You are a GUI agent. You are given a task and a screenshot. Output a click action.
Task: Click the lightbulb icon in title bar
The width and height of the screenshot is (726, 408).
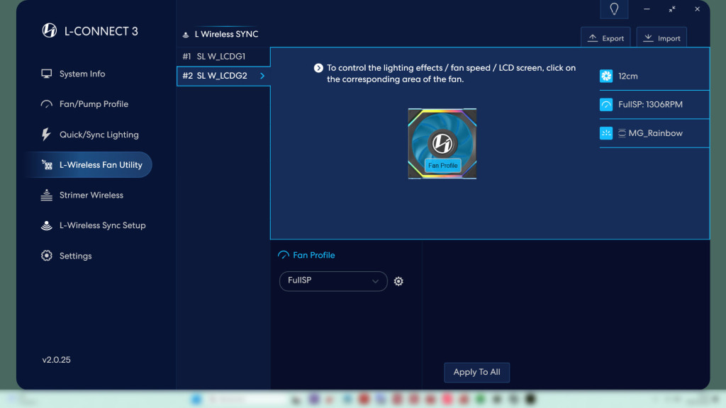[x=614, y=9]
